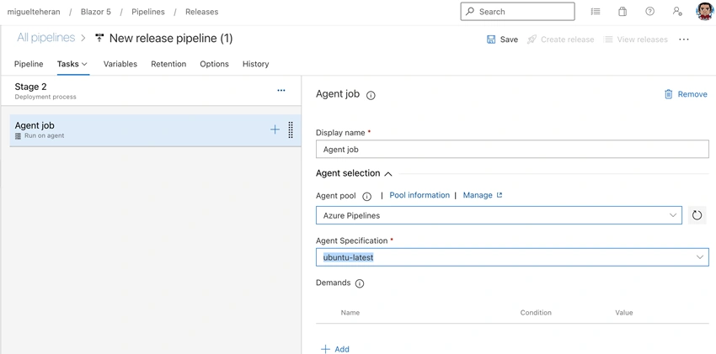The height and width of the screenshot is (354, 716).
Task: Open the user settings icon
Action: pos(677,12)
